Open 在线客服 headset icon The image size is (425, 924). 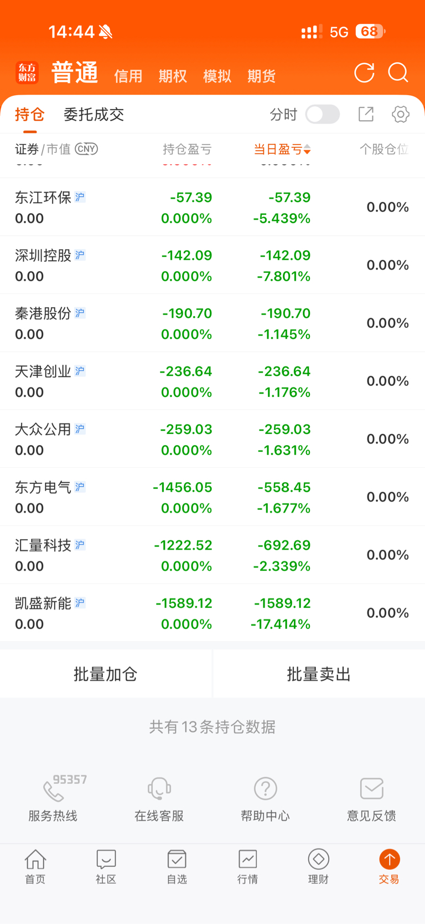point(159,789)
